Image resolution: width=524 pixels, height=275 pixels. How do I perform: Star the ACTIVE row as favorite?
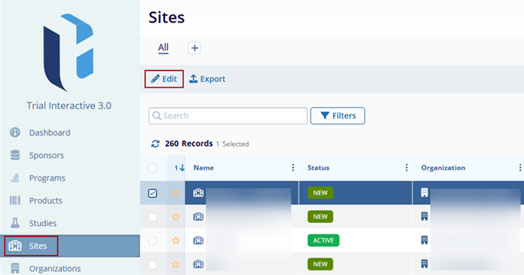click(x=176, y=240)
